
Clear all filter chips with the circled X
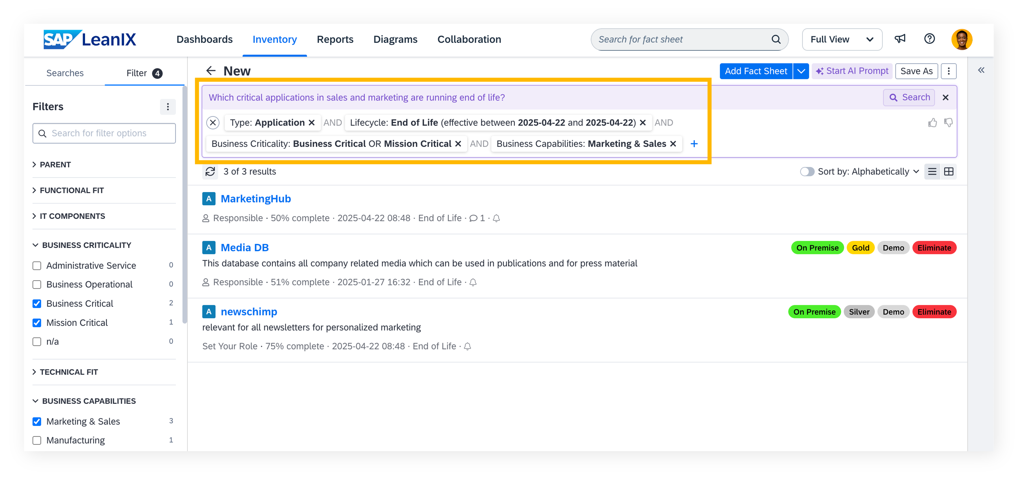click(x=213, y=123)
